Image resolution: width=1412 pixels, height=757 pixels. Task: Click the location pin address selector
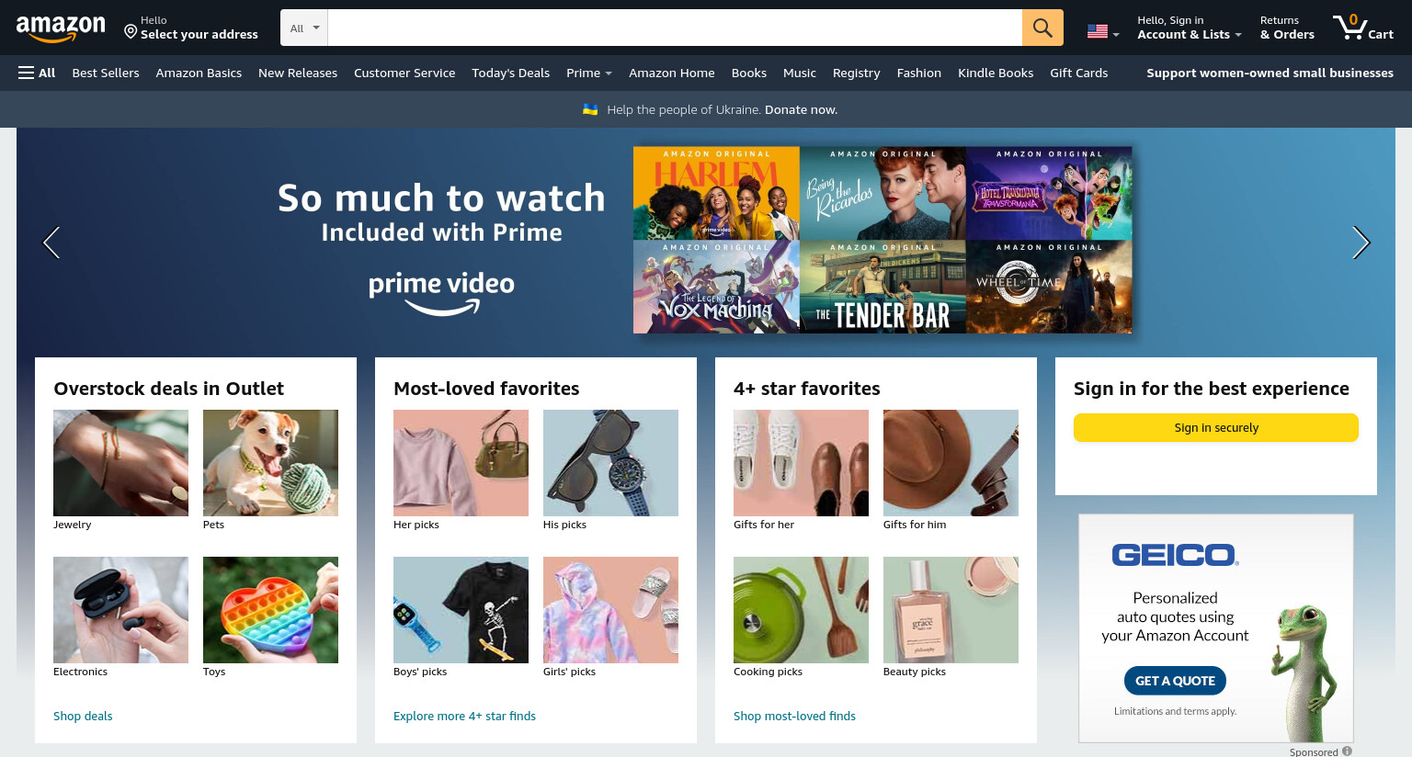click(191, 28)
